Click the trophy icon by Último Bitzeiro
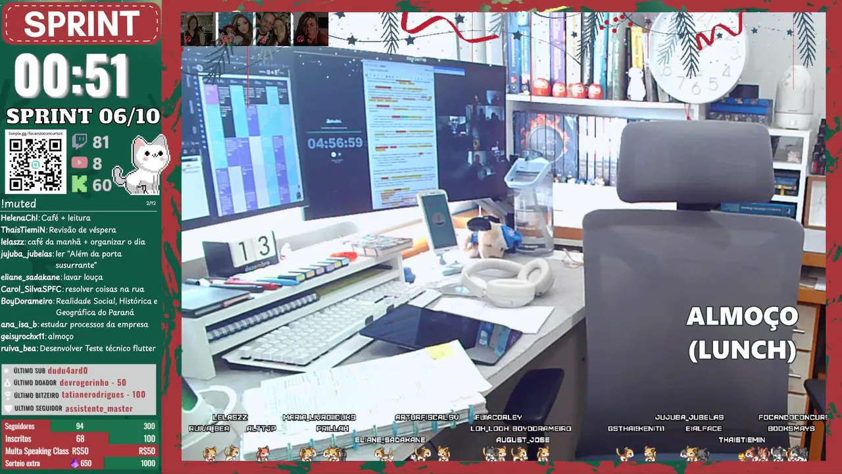This screenshot has height=474, width=842. click(x=7, y=395)
